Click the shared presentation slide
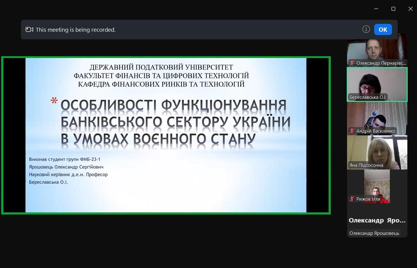The height and width of the screenshot is (268, 417). pos(166,135)
